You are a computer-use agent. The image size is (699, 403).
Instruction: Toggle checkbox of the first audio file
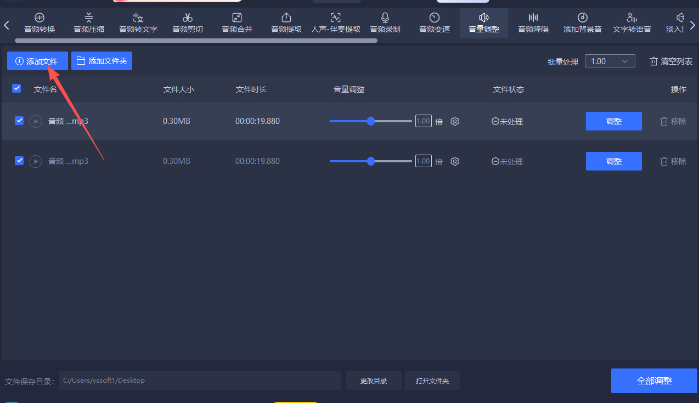click(19, 121)
